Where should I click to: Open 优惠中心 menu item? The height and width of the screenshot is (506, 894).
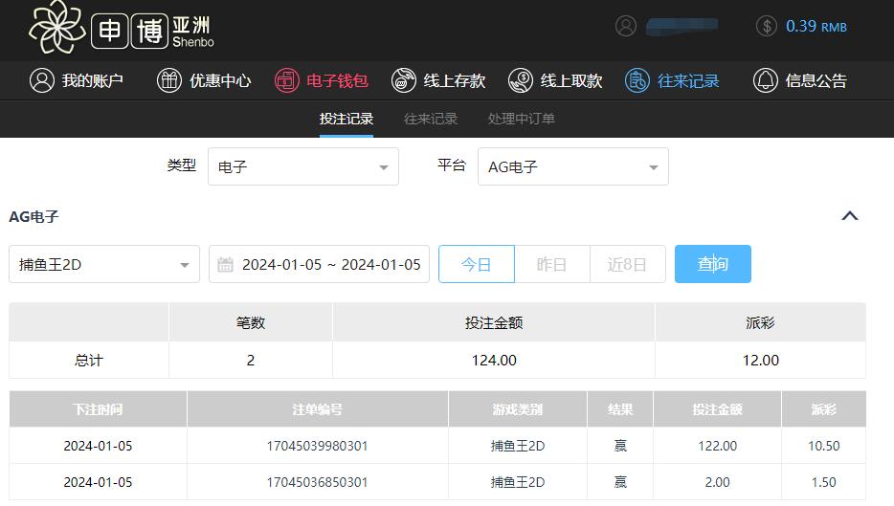[204, 80]
